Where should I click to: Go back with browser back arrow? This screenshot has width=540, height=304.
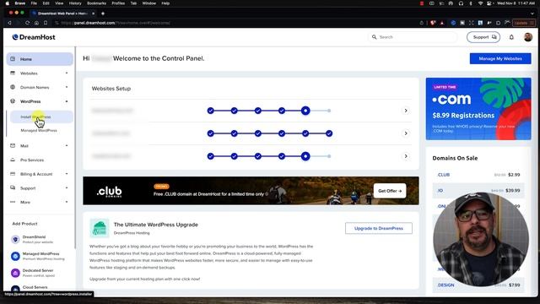click(9, 23)
